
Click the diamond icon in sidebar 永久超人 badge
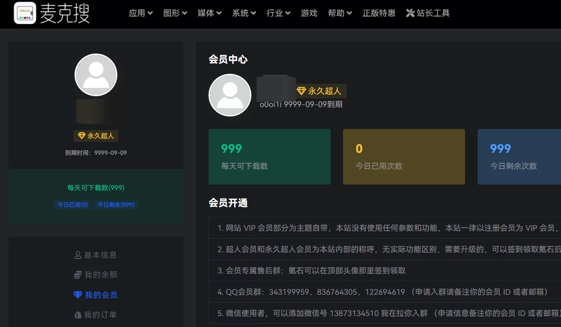click(x=81, y=136)
